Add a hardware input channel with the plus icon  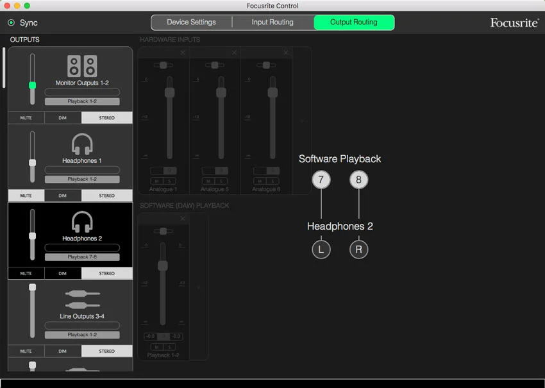click(x=302, y=121)
